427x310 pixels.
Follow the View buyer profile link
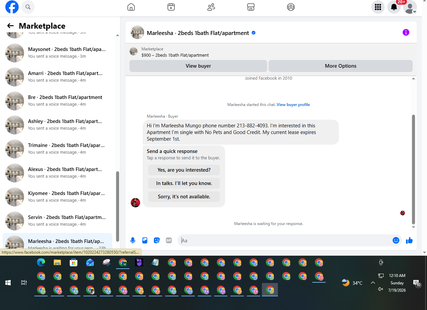[x=293, y=105]
